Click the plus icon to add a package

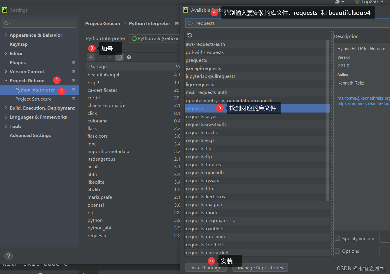(x=91, y=57)
